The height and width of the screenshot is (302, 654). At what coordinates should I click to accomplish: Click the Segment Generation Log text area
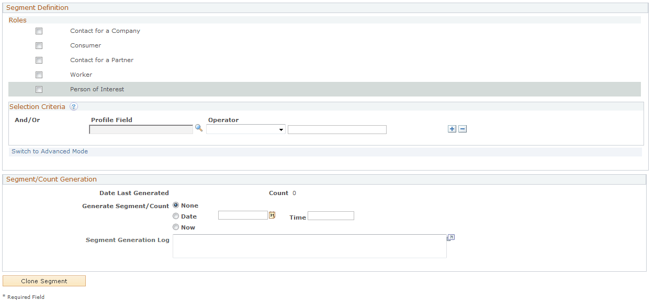point(310,245)
